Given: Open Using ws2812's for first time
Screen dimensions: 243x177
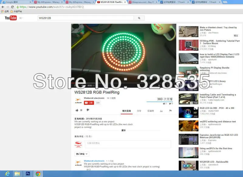Looking at the screenshot, I should point(216,149).
